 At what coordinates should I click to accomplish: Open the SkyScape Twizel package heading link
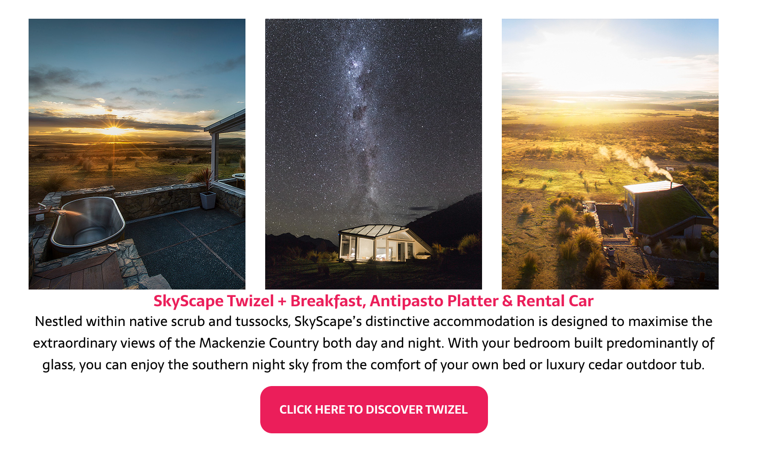click(373, 301)
